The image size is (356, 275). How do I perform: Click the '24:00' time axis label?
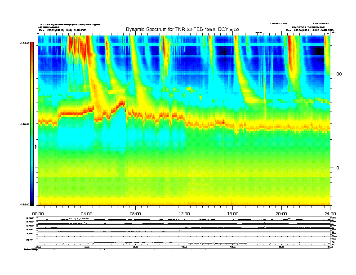[330, 214]
